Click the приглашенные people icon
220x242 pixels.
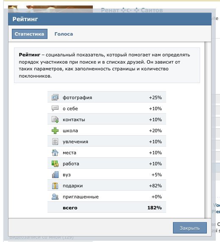55,197
